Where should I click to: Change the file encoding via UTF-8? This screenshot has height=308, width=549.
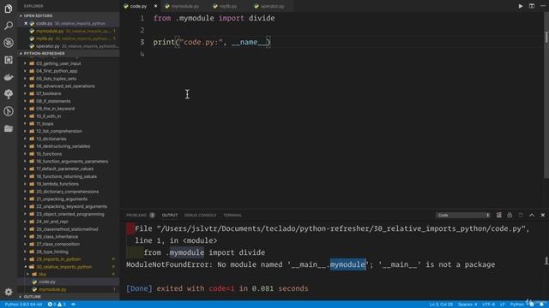488,305
